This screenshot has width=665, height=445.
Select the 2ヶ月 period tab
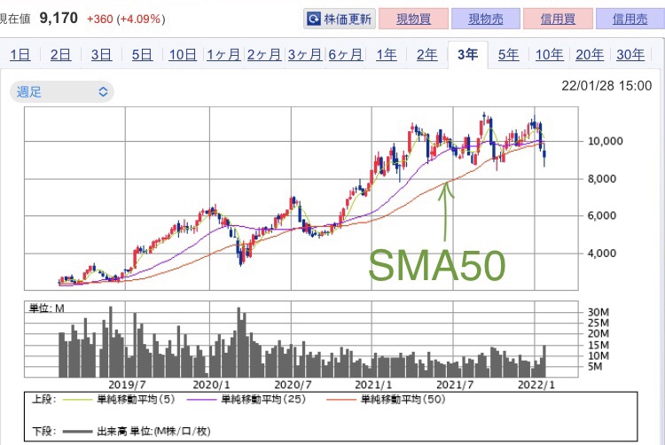pyautogui.click(x=264, y=55)
